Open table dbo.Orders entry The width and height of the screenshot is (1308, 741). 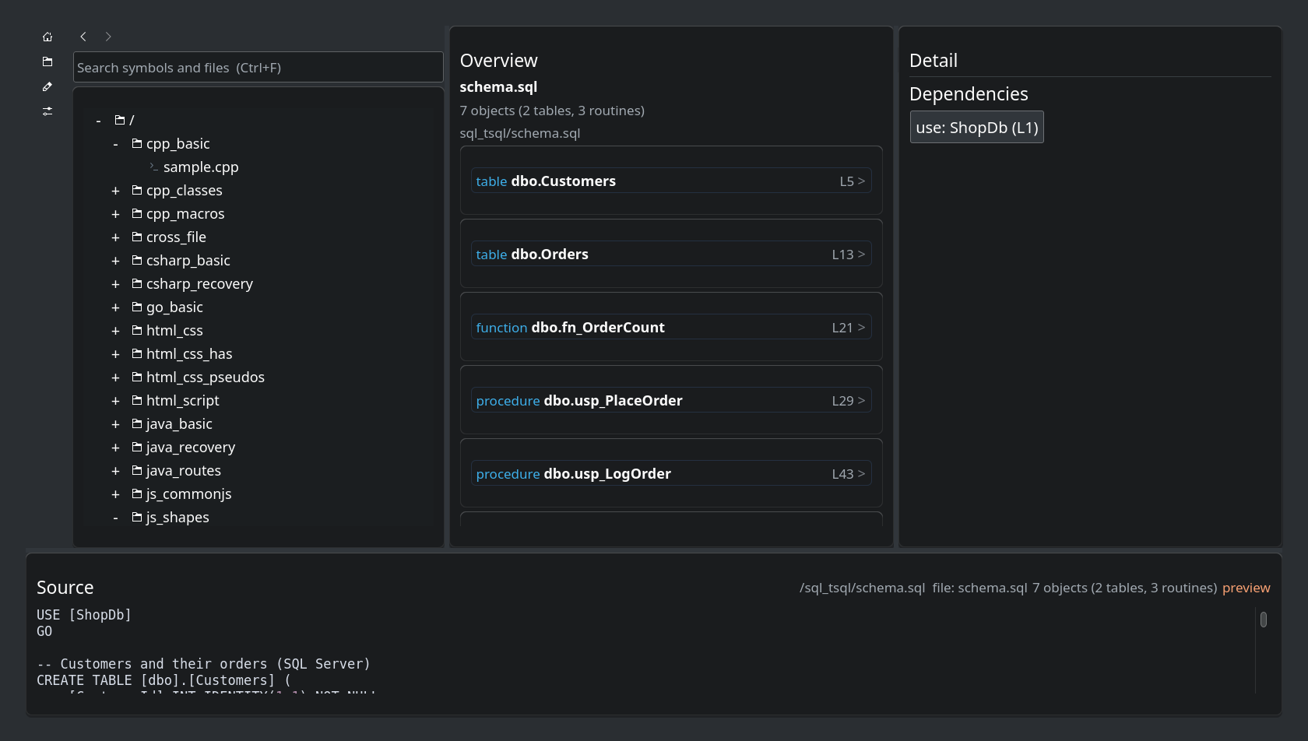point(671,254)
